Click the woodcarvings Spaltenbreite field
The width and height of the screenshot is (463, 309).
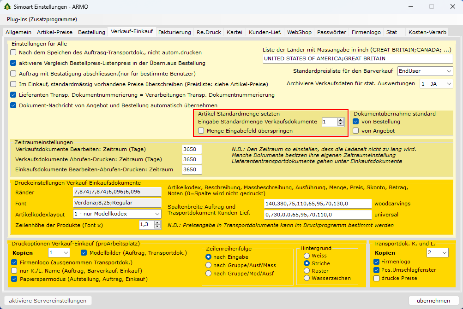(x=318, y=204)
